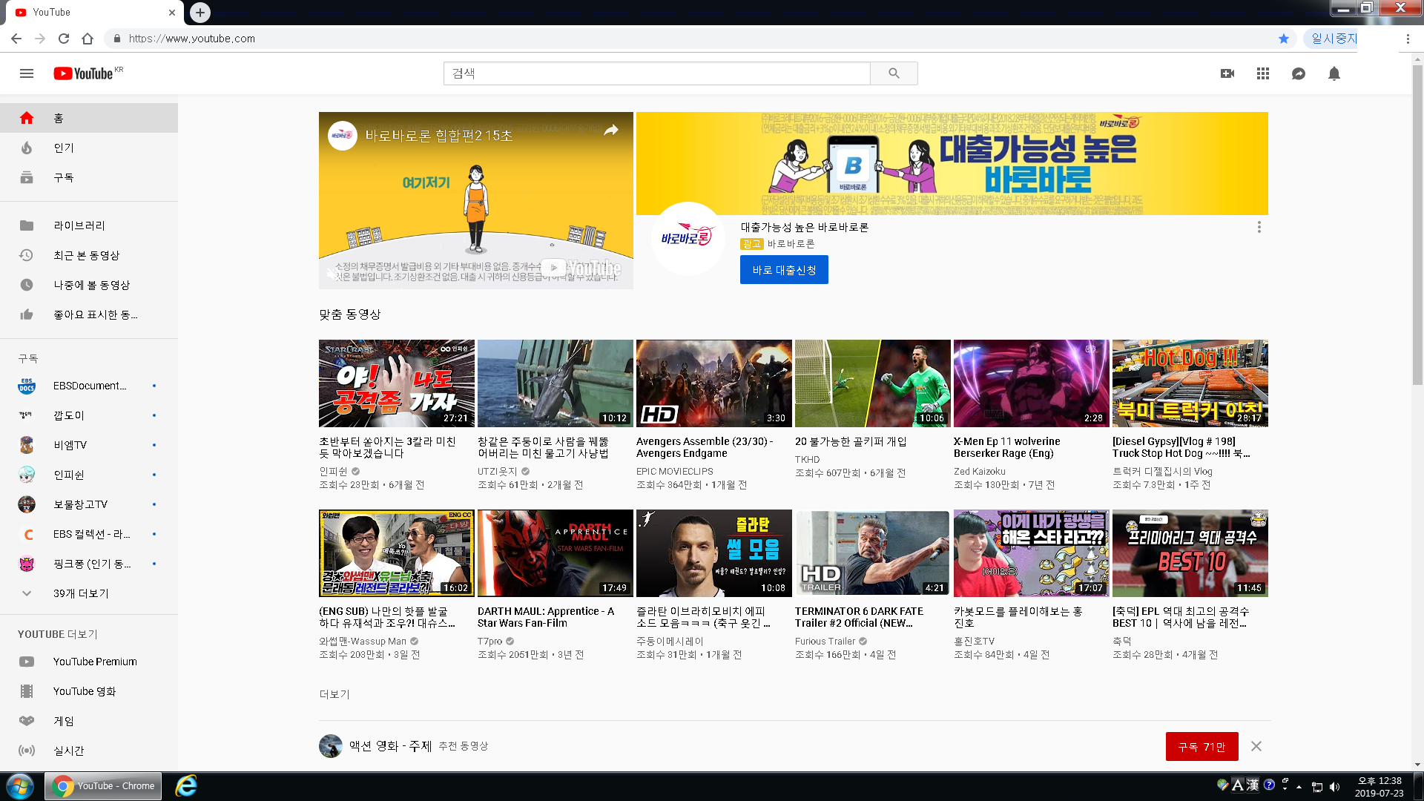Show hidden icons tray arrow

[1299, 787]
